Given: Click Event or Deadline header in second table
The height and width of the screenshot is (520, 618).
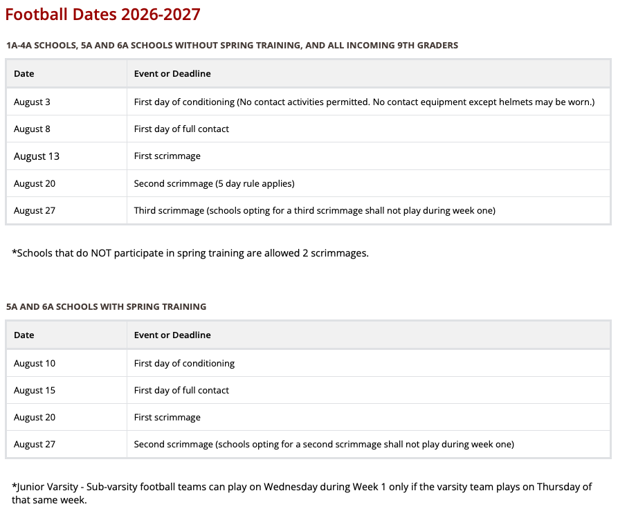Looking at the screenshot, I should (x=368, y=335).
